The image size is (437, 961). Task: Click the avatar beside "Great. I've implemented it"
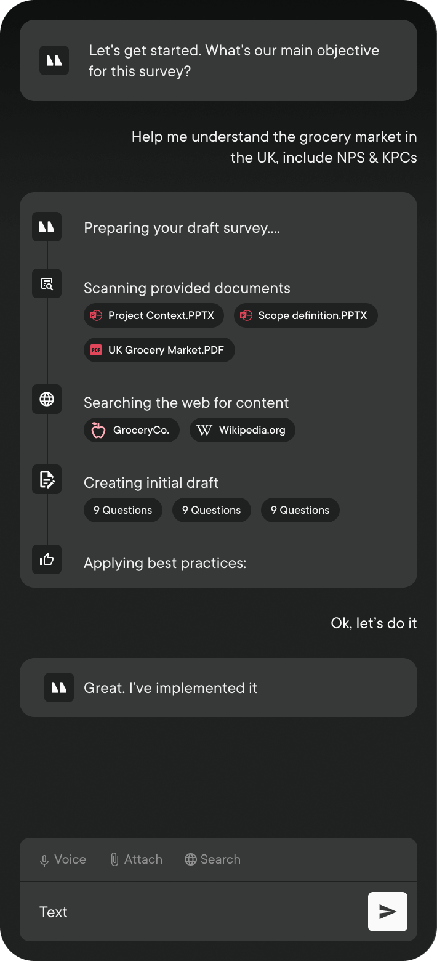59,687
